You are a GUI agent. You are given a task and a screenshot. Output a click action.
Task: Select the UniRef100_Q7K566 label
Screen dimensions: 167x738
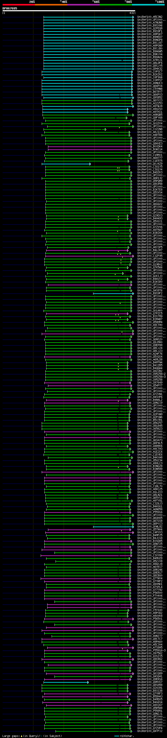[150, 267]
